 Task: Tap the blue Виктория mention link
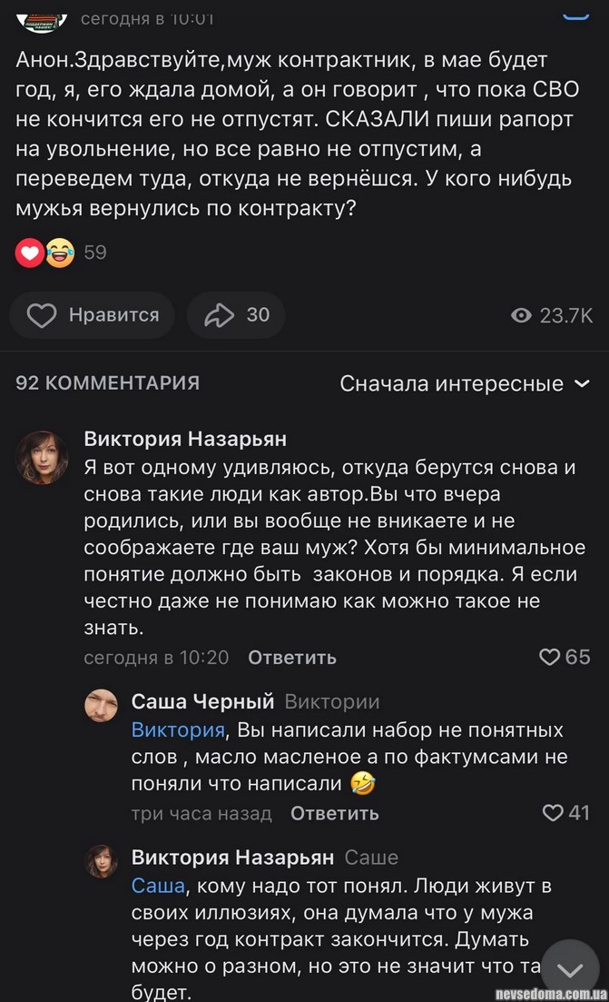coord(178,729)
